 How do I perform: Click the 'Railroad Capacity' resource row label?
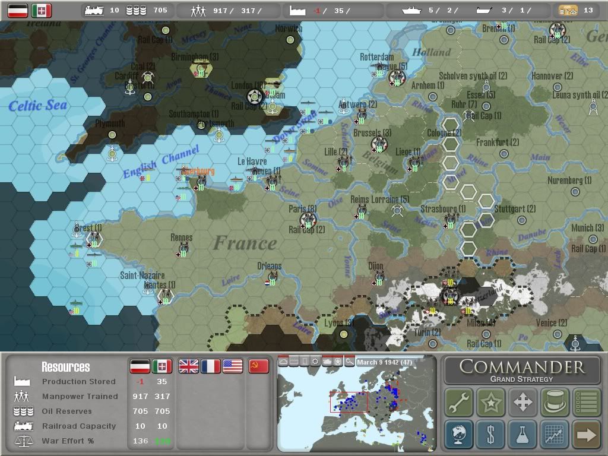(x=79, y=426)
